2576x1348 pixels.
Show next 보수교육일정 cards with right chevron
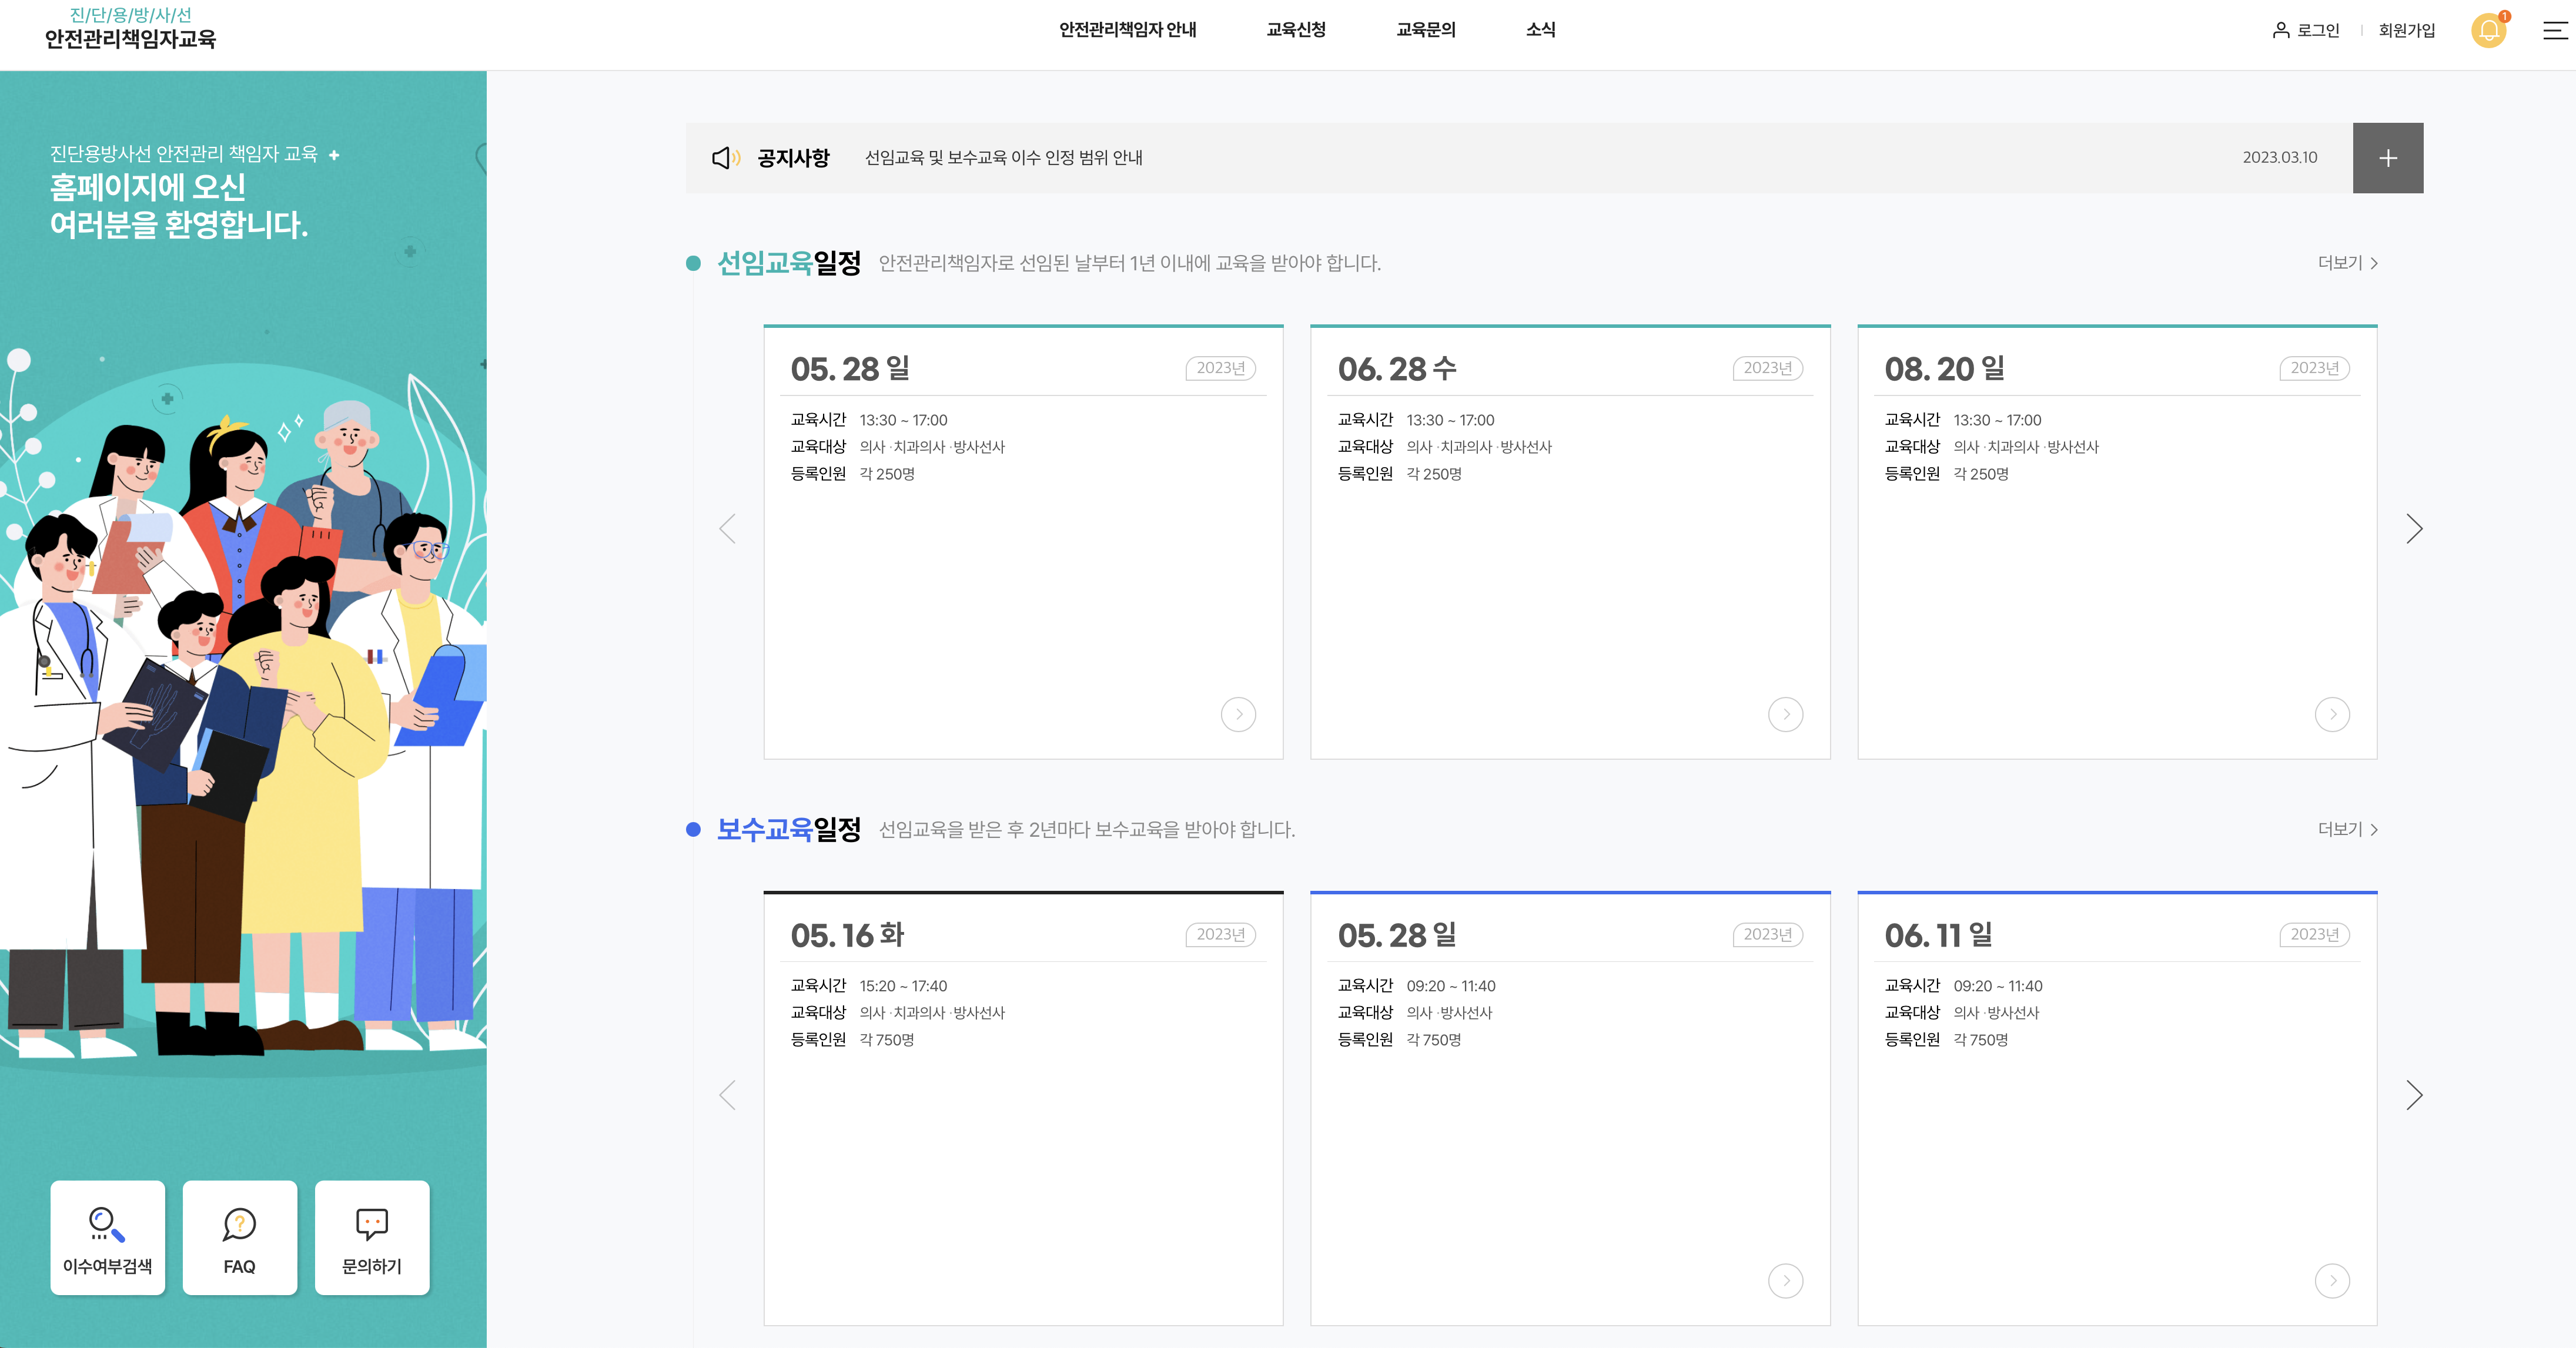[x=2414, y=1095]
